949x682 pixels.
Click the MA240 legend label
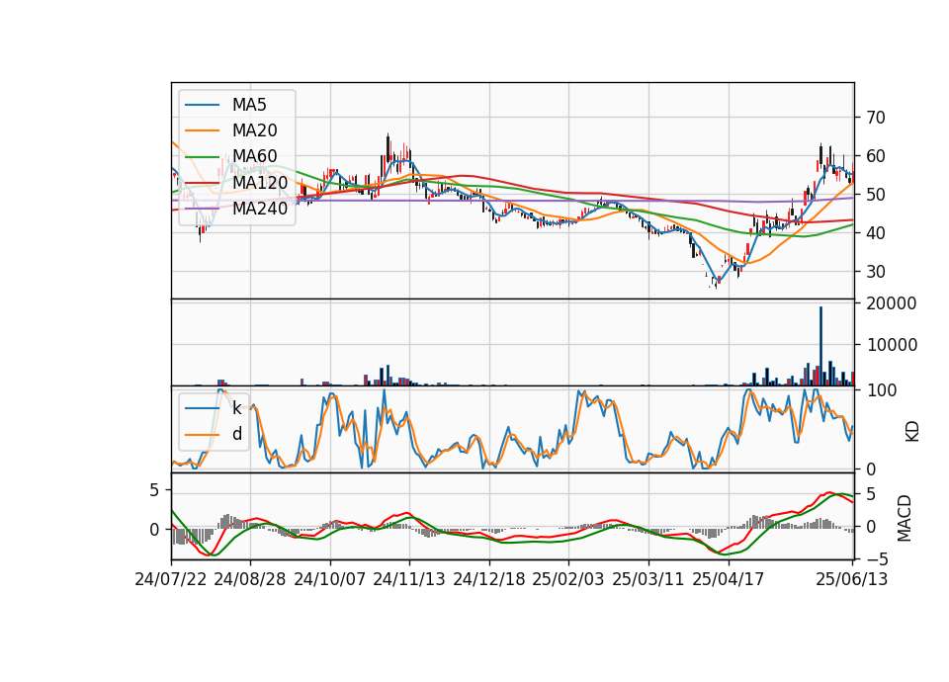260,209
